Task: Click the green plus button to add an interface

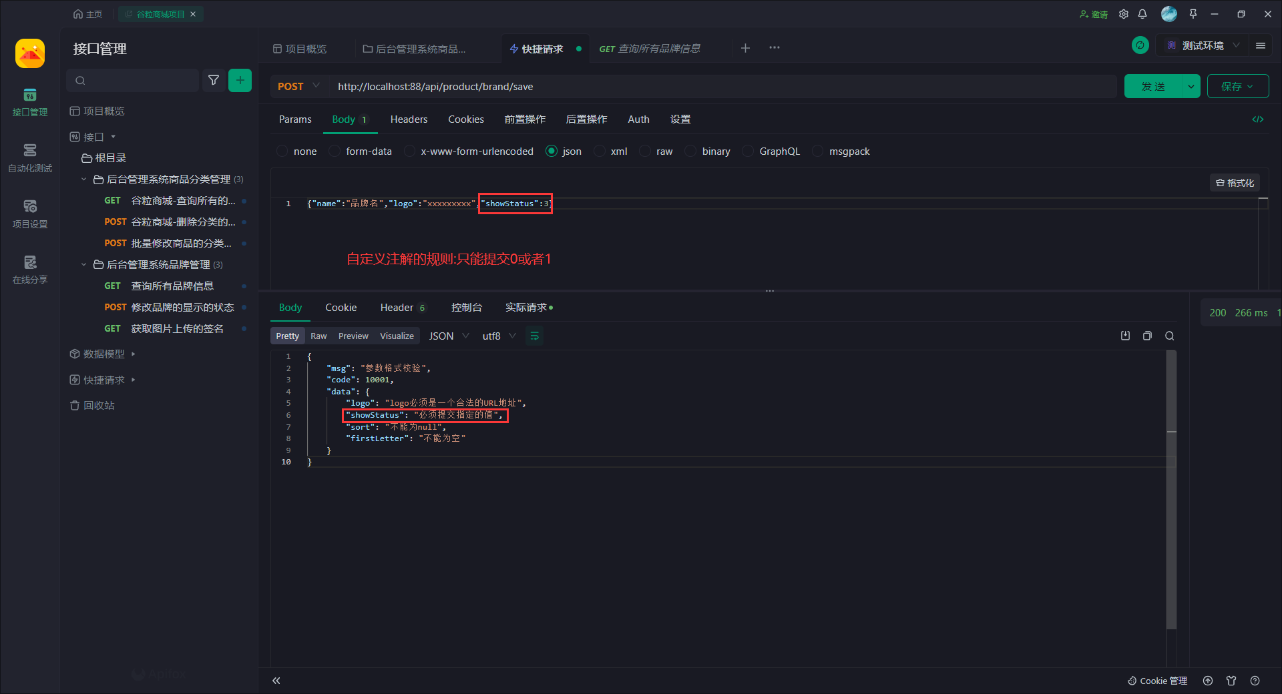Action: tap(240, 81)
